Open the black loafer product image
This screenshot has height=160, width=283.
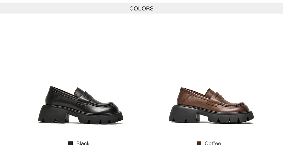coord(81,105)
